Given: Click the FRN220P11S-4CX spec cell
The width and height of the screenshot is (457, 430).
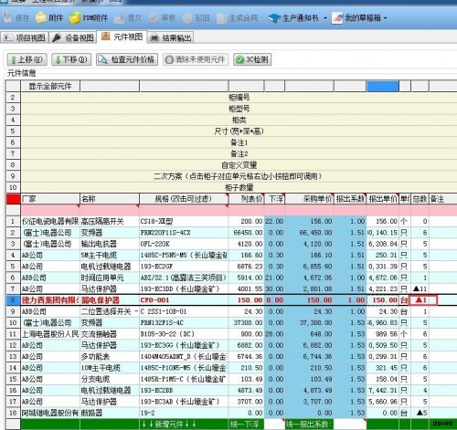Looking at the screenshot, I should click(x=184, y=233).
